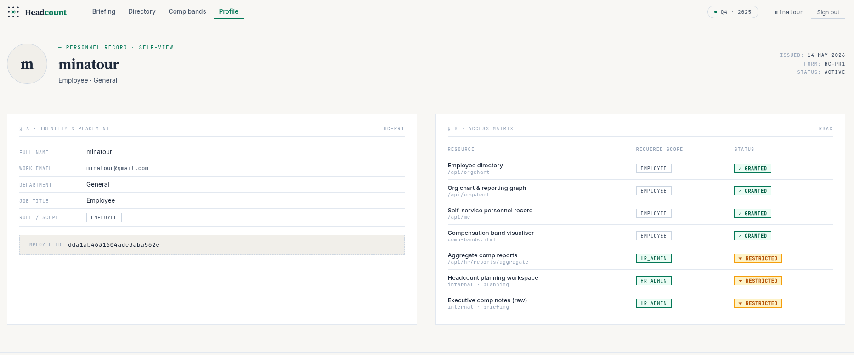Click RESTRICTED badge for Executive comp notes
This screenshot has width=854, height=355.
(758, 303)
